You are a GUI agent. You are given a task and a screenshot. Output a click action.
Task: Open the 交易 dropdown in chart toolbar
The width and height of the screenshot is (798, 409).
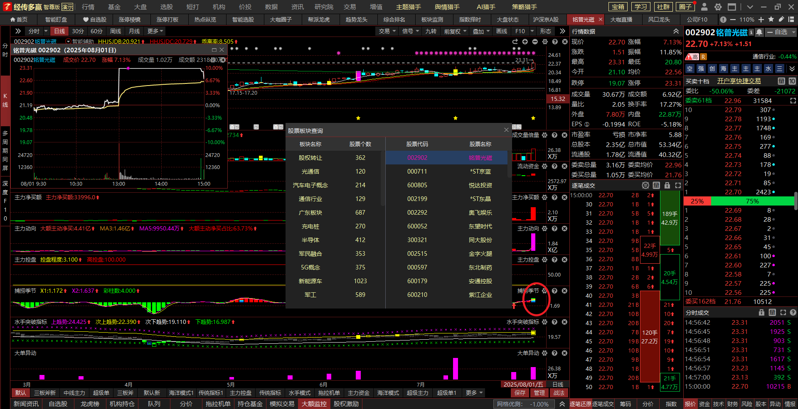(x=387, y=31)
